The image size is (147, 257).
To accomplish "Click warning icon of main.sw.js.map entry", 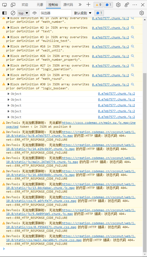I will (4, 123).
